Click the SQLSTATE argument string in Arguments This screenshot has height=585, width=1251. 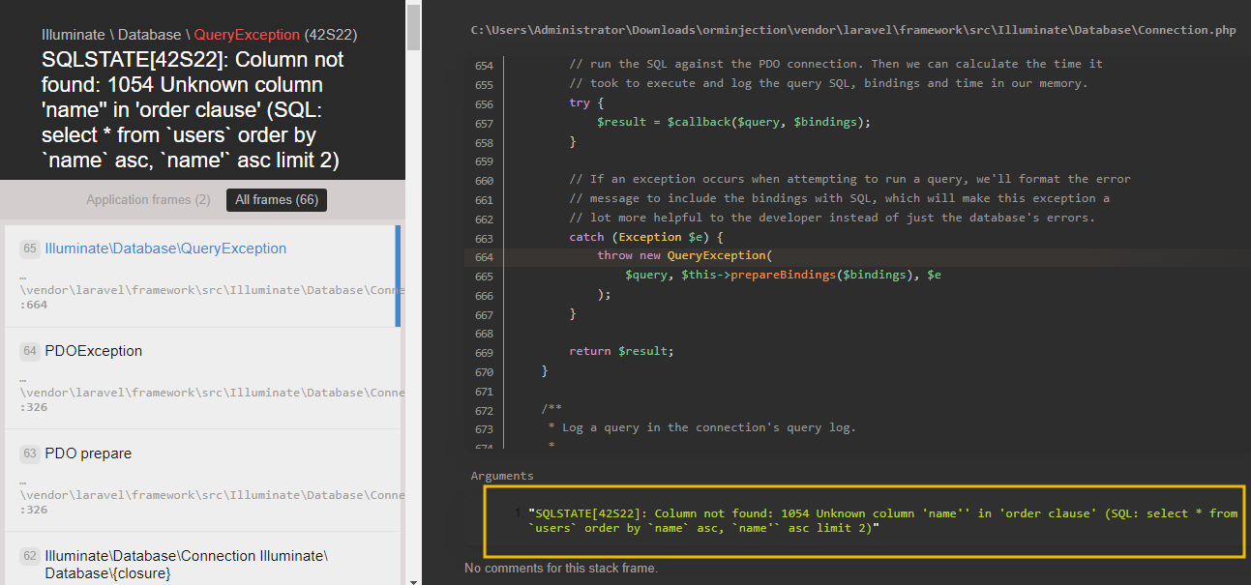tap(882, 520)
